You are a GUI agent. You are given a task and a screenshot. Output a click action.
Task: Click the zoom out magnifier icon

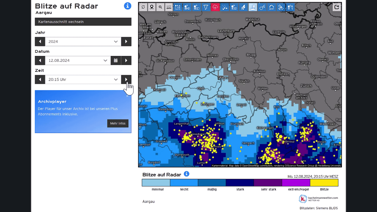[x=160, y=7]
